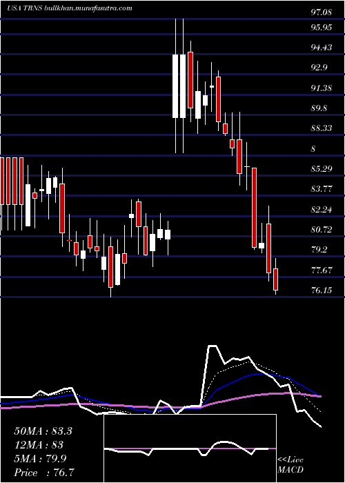Click the 76.15 price axis label
Viewport: 345px width, 483px height.
pyautogui.click(x=322, y=290)
